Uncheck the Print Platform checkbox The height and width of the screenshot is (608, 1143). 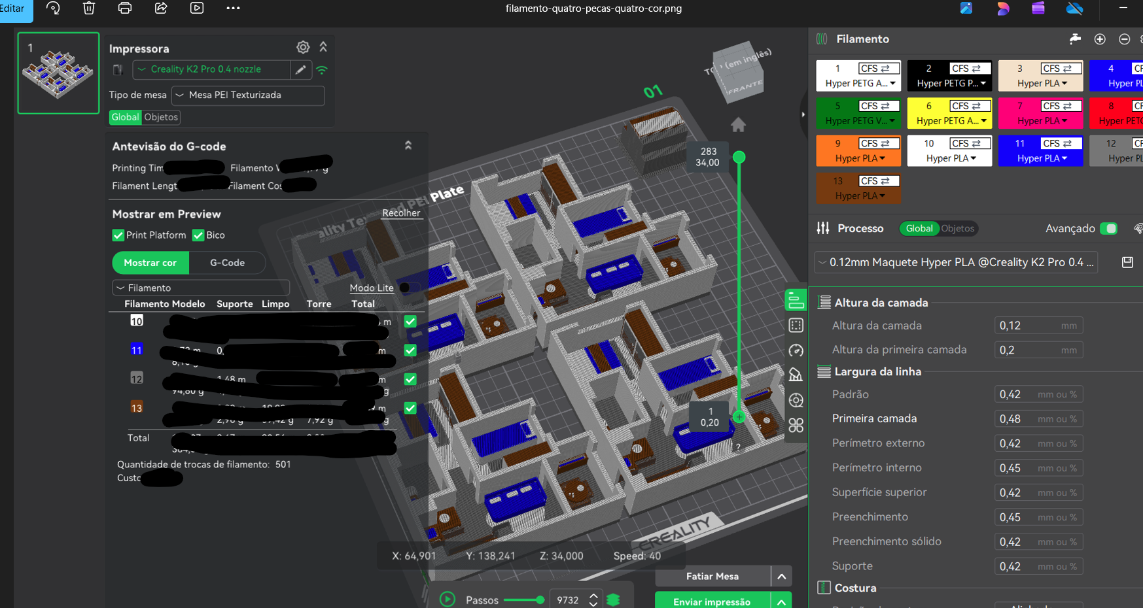click(x=118, y=235)
